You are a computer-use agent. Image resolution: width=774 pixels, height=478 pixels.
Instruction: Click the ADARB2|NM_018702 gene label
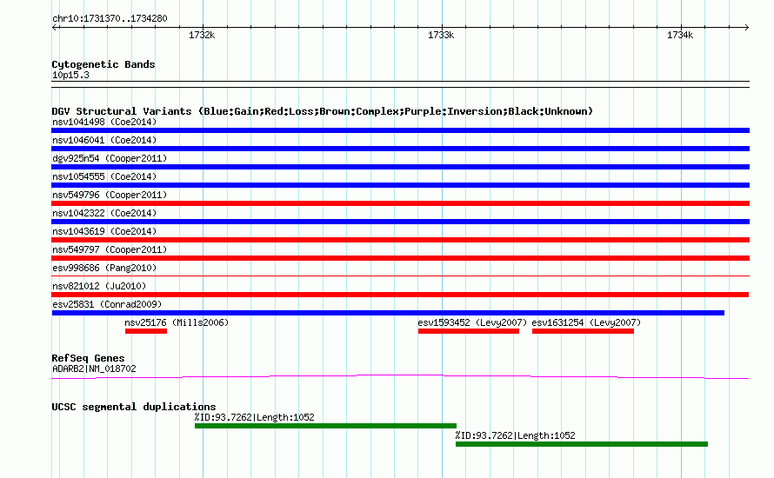tap(94, 368)
